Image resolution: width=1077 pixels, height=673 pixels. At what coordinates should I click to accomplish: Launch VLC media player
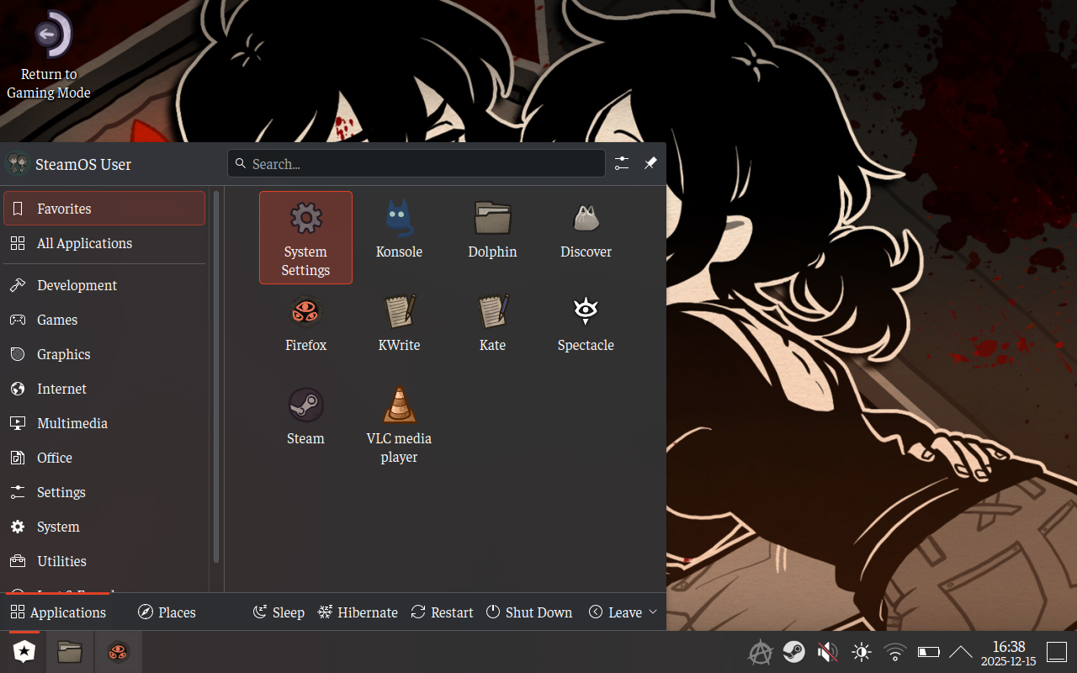(399, 424)
